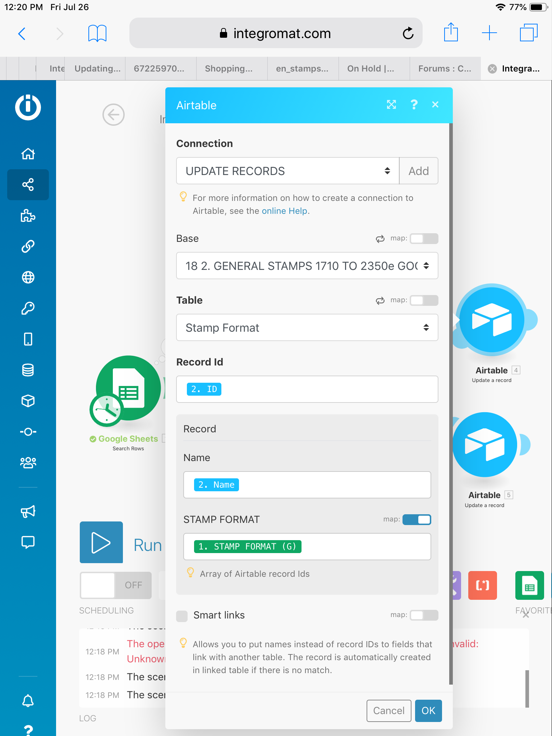Viewport: 552px width, 736px height.
Task: Open Connections link icon in sidebar
Action: (x=28, y=247)
